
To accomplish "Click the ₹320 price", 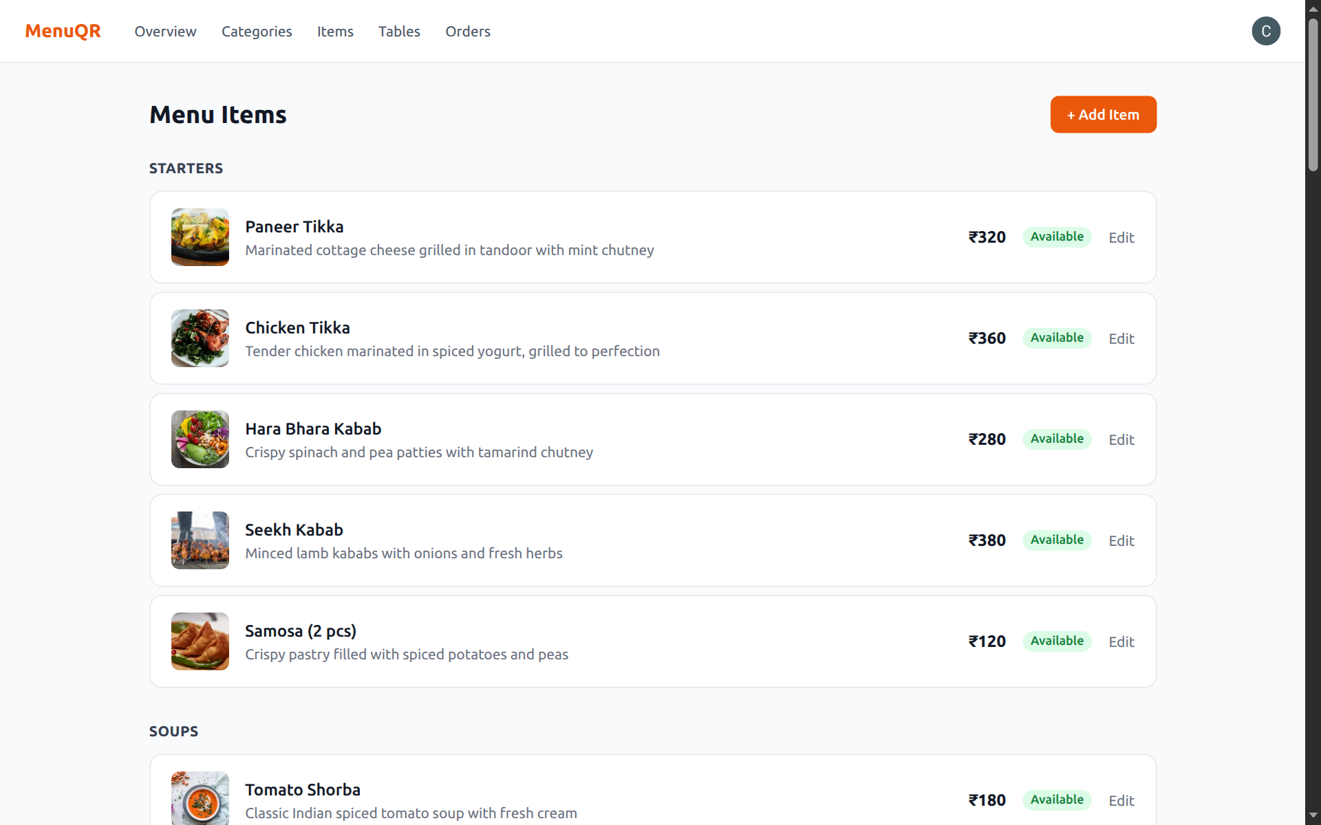I will click(x=987, y=237).
